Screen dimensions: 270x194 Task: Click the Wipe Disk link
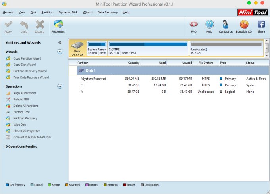coord(20,125)
